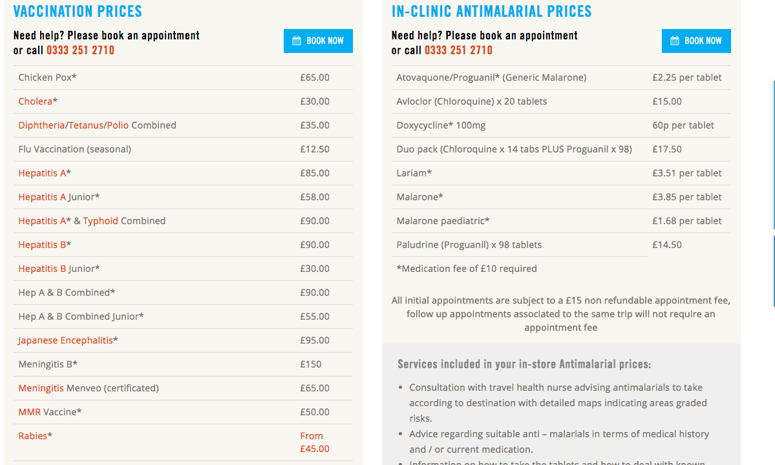775x465 pixels.
Task: Call the vaccination phone number 0333 251 2710
Action: pos(81,50)
